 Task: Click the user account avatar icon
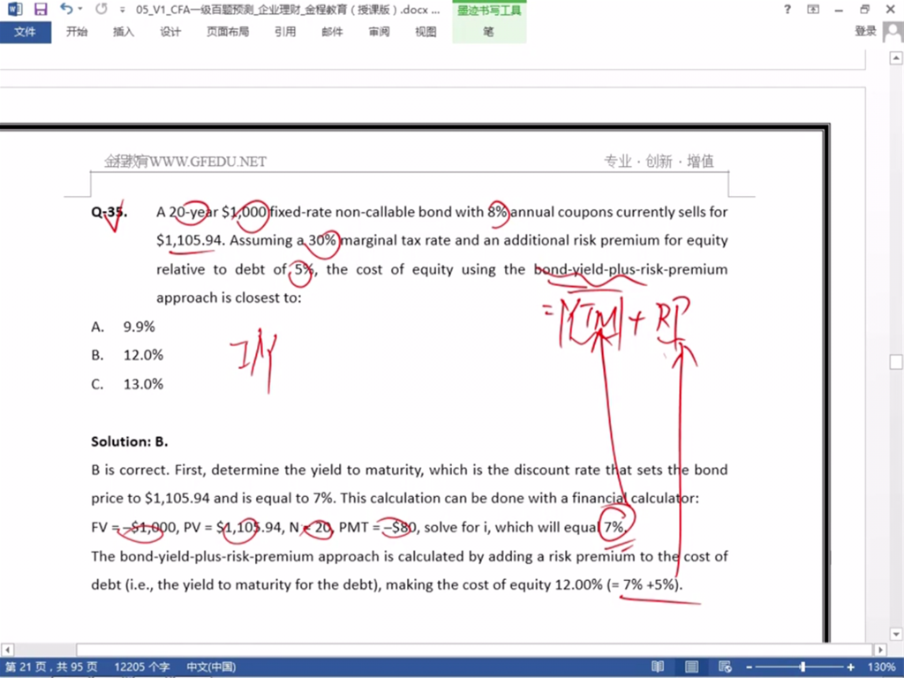(x=893, y=32)
